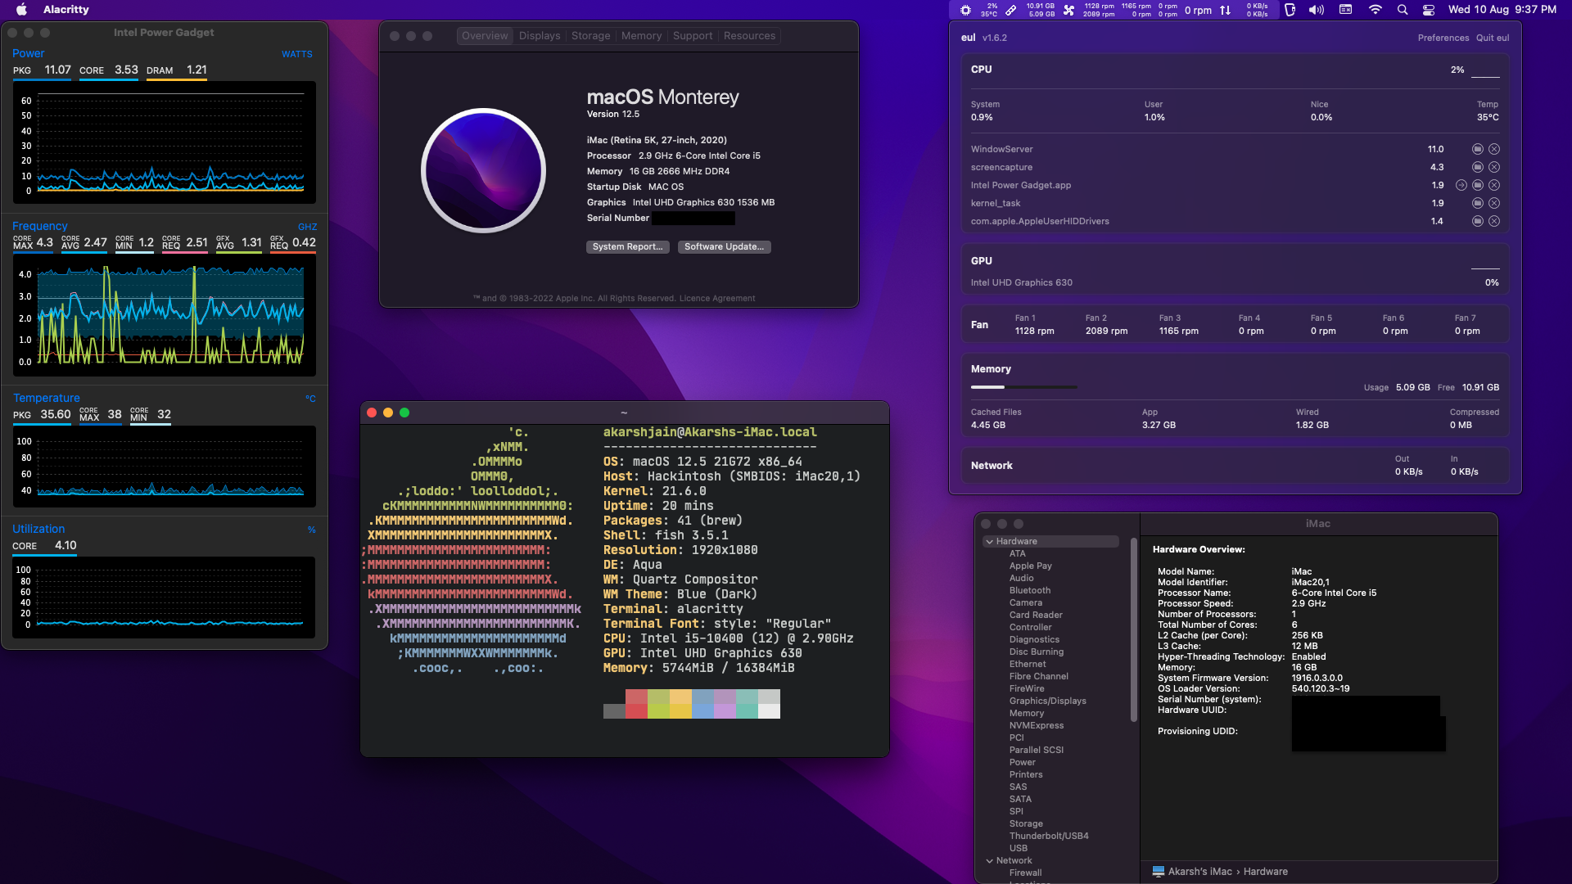The image size is (1572, 884).
Task: Collapse the Network section in System Information sidebar
Action: tap(989, 860)
